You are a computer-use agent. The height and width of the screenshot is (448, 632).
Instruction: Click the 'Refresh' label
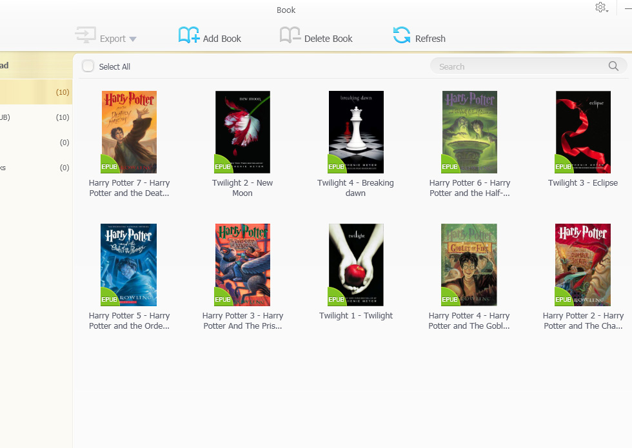pos(430,39)
